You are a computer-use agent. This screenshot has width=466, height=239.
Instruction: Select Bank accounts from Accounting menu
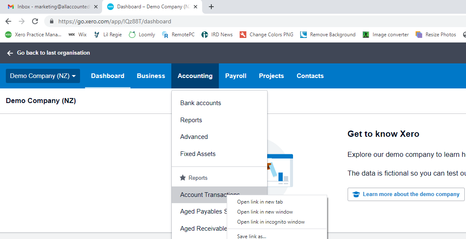point(200,103)
